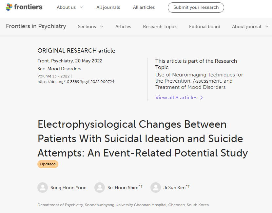Open the View all 8 articles link

coord(176,97)
